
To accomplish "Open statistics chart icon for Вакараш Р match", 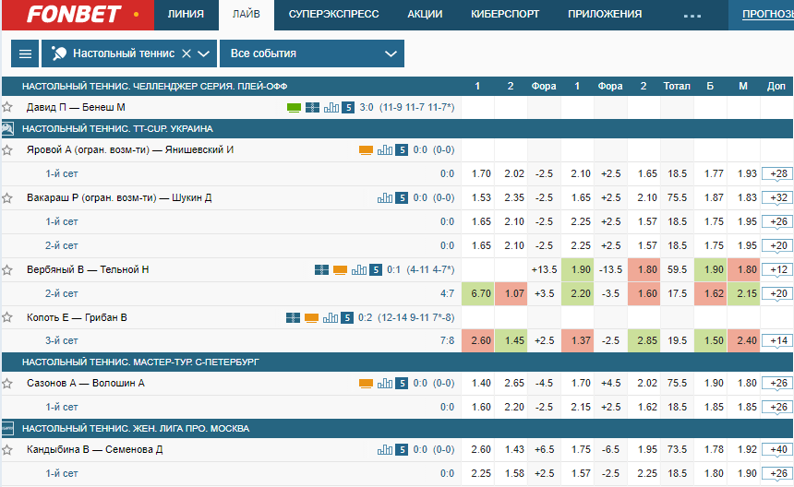I will point(385,197).
